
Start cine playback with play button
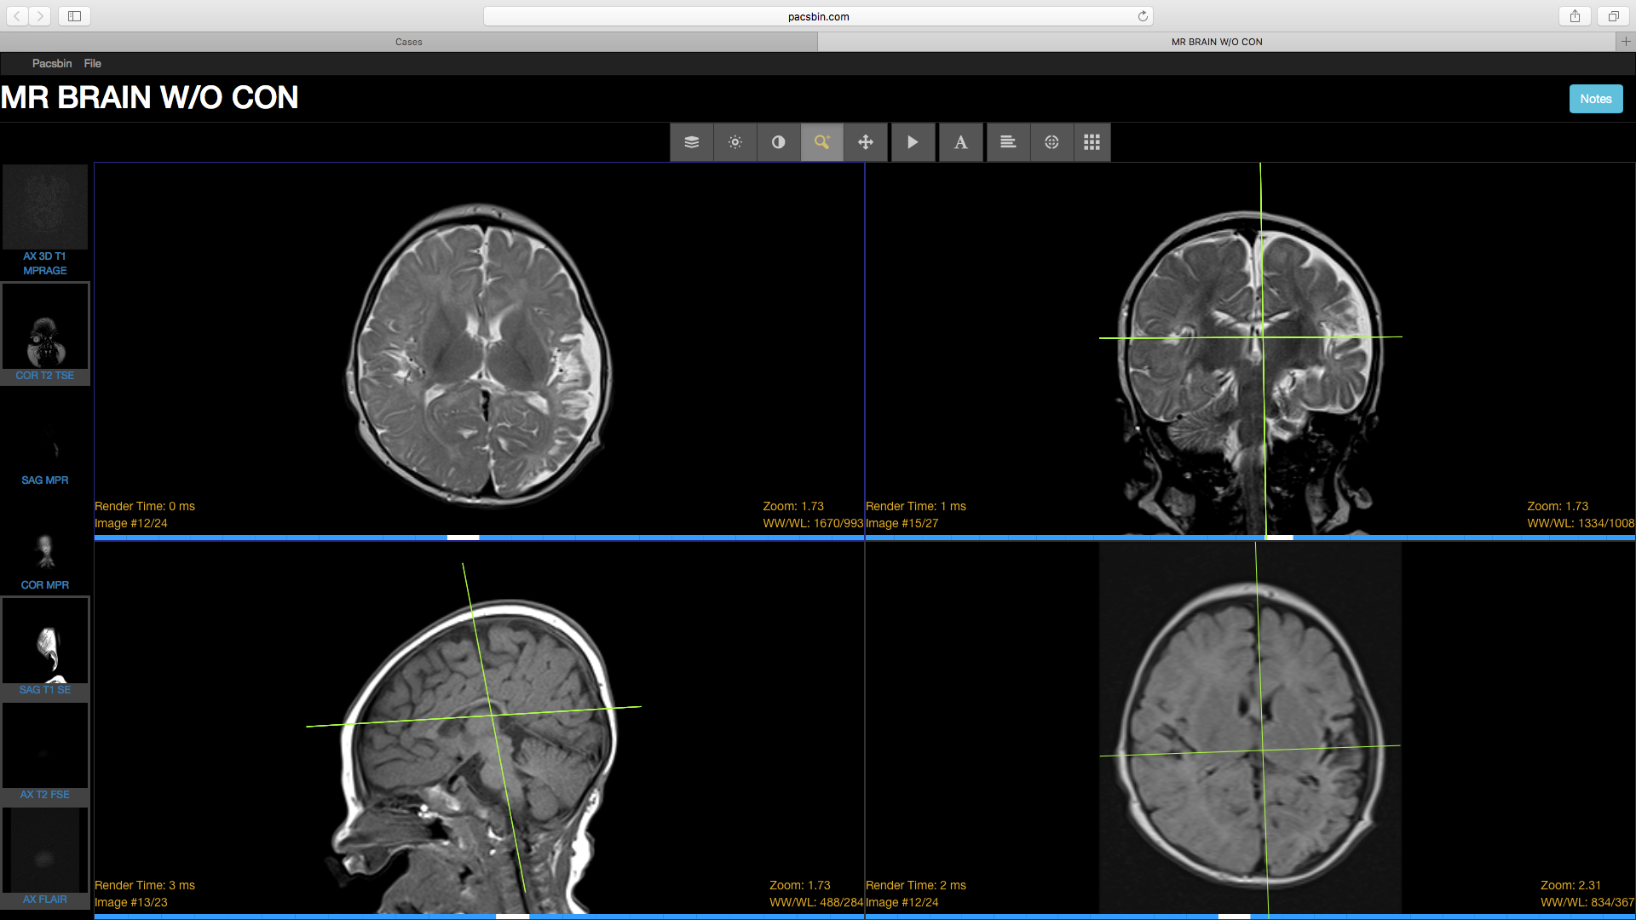click(x=913, y=142)
